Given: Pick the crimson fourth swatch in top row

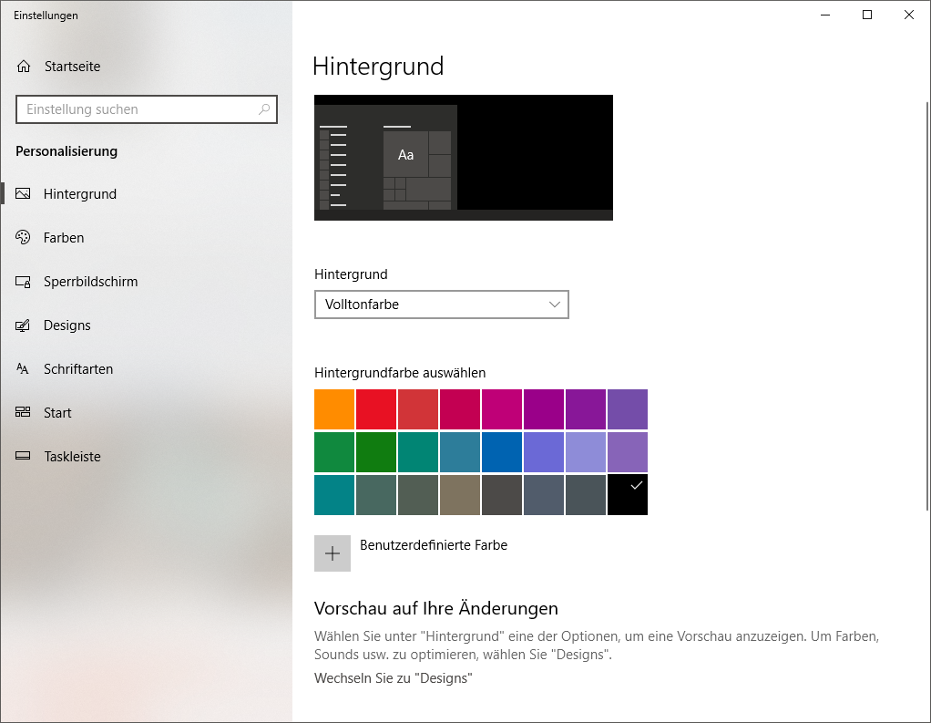Looking at the screenshot, I should (x=460, y=409).
